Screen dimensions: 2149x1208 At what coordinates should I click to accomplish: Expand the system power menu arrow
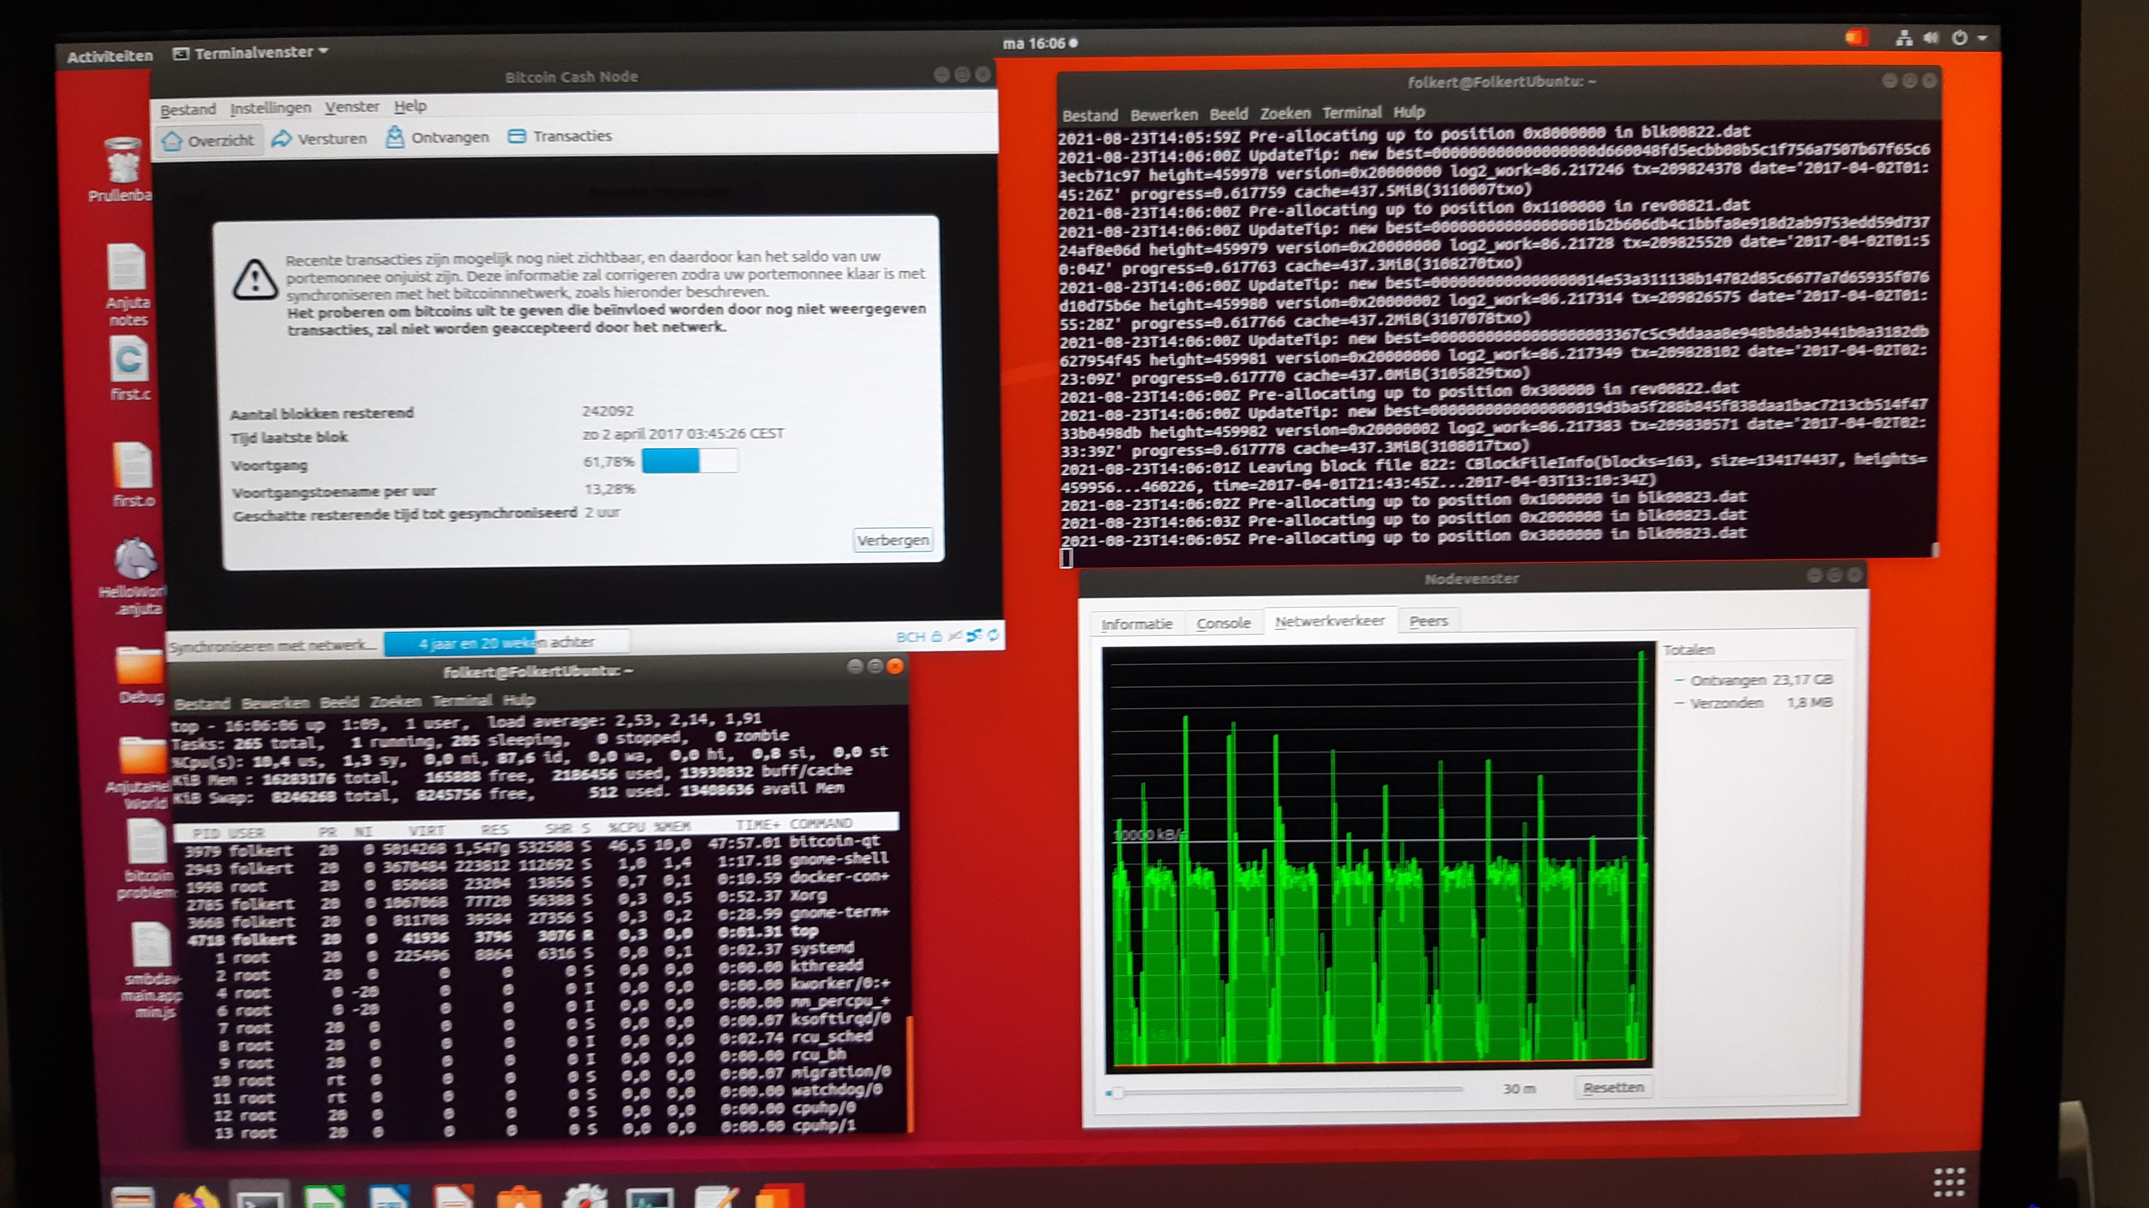point(1982,37)
